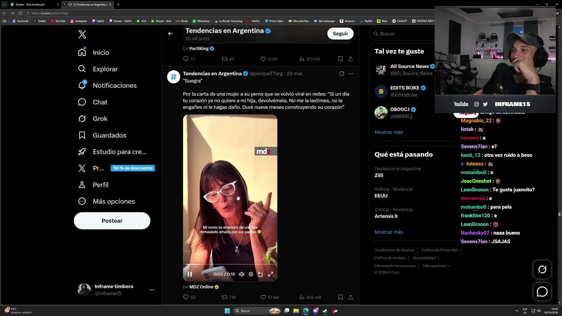Reply to the post with 83 comments
This screenshot has width=562, height=316.
(x=189, y=297)
